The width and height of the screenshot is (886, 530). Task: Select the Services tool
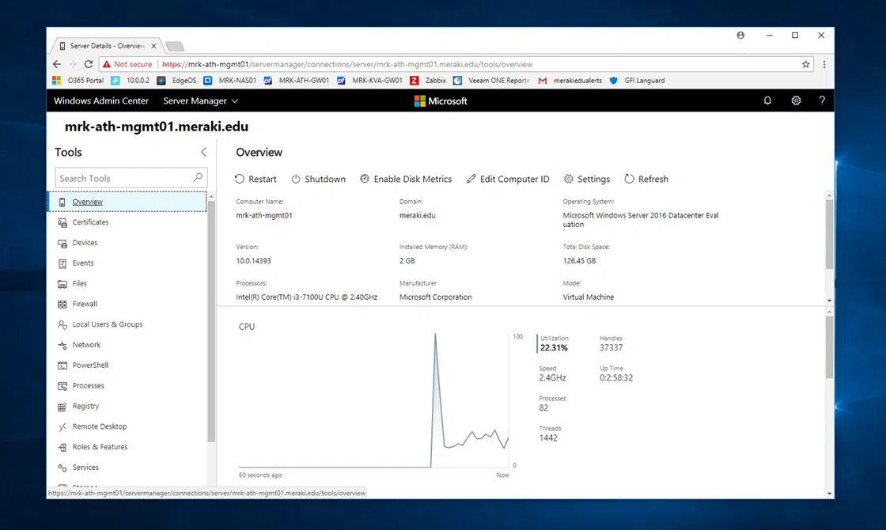[85, 468]
